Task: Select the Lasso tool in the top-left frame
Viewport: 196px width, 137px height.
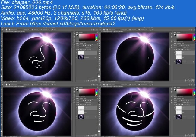Action: pyautogui.click(x=2, y=38)
